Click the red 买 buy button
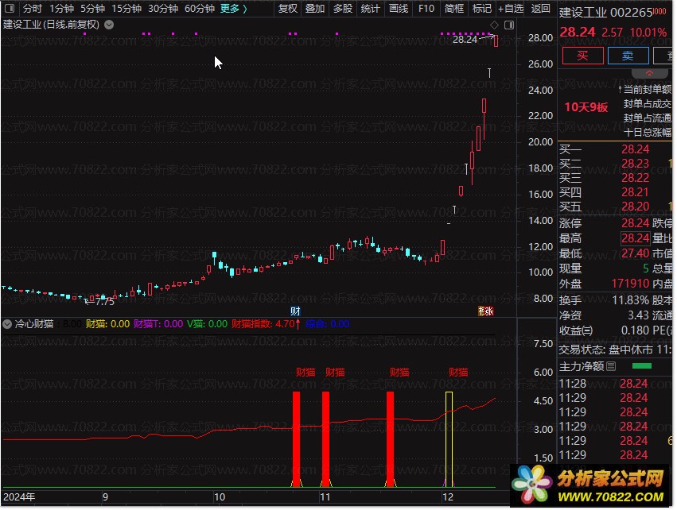The image size is (677, 510). tap(582, 56)
